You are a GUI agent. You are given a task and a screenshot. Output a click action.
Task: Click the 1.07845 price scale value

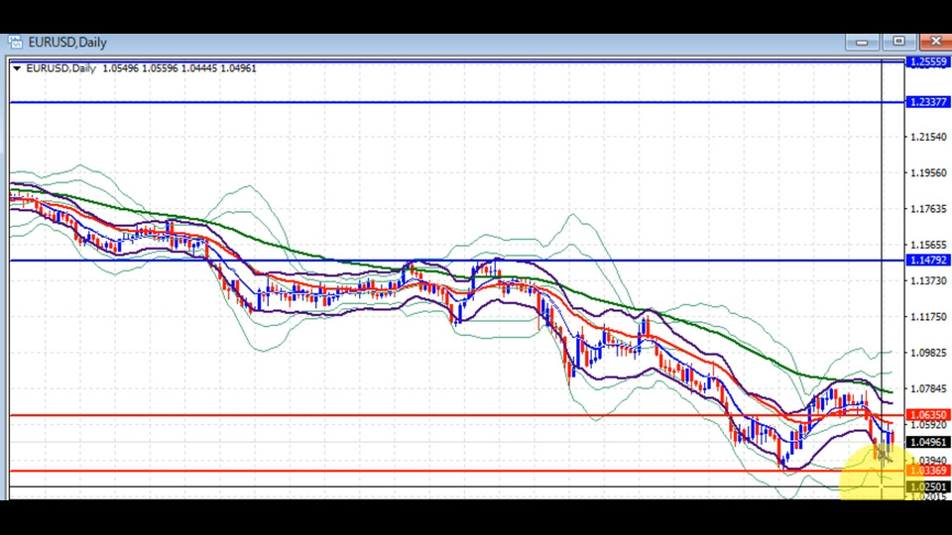[928, 388]
